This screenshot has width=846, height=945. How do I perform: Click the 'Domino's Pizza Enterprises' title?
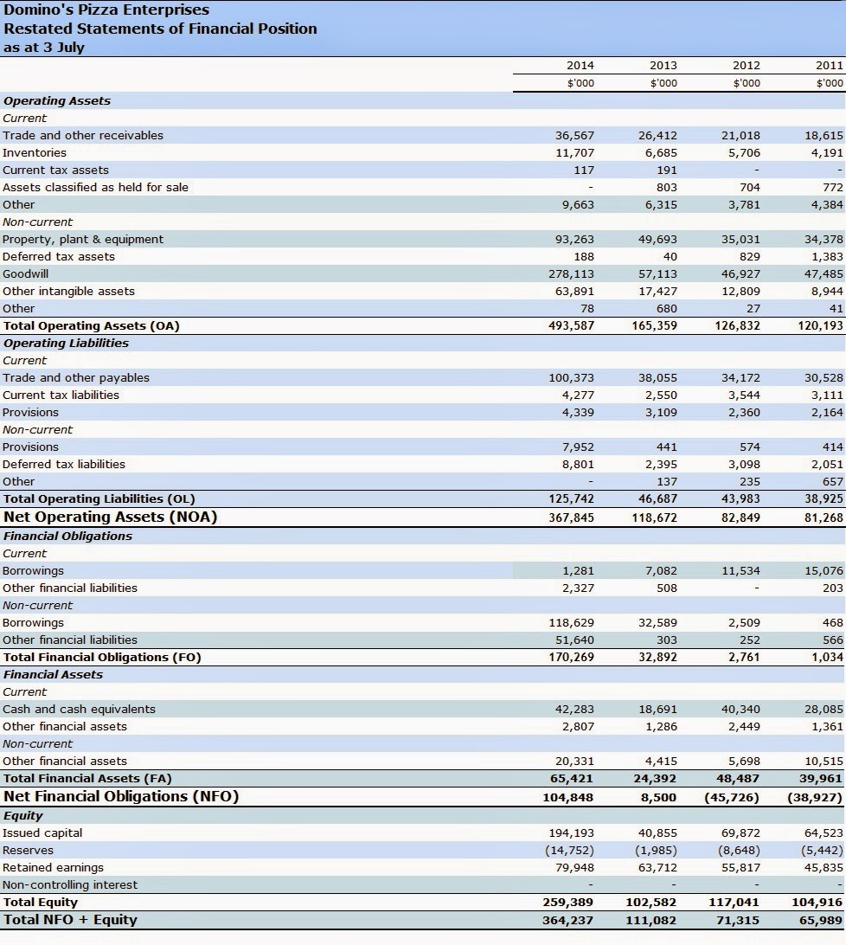[106, 10]
